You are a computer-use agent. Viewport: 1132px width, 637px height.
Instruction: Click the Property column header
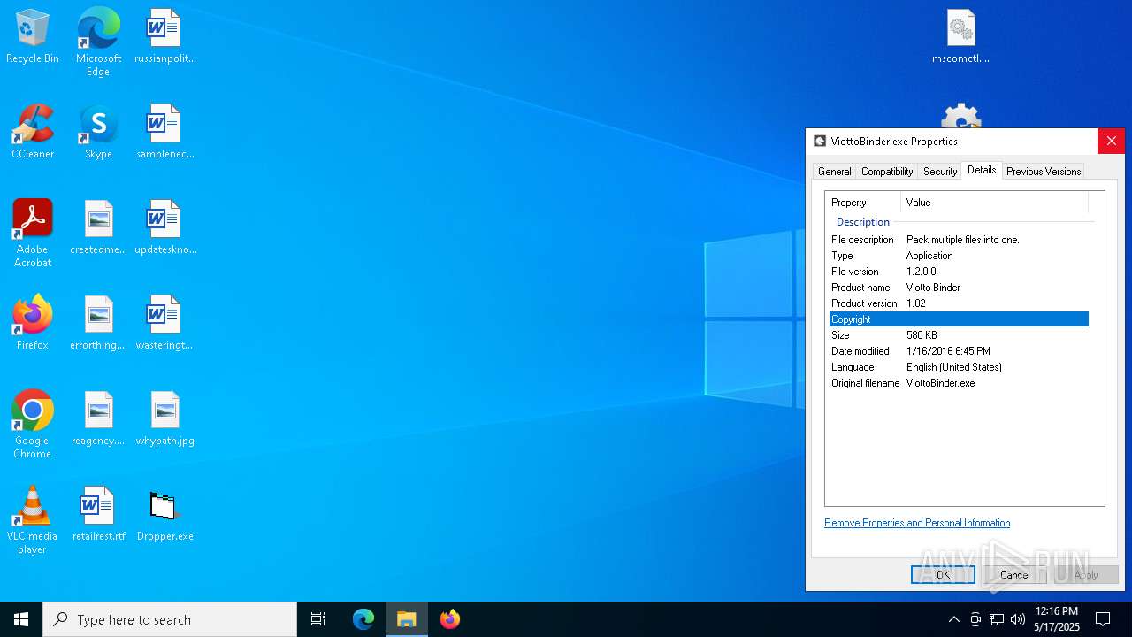coord(863,203)
